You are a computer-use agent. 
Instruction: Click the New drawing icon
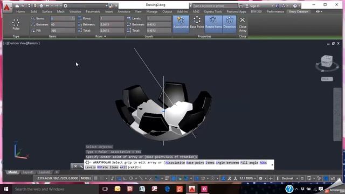tap(17, 6)
